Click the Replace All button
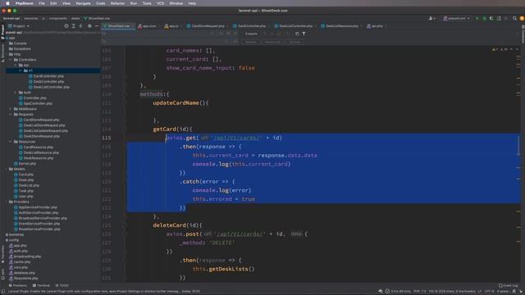The image size is (525, 295). pyautogui.click(x=272, y=42)
